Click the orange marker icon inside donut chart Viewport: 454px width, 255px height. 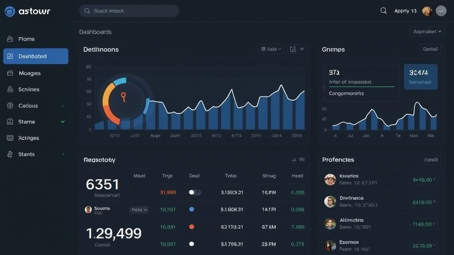[x=124, y=97]
